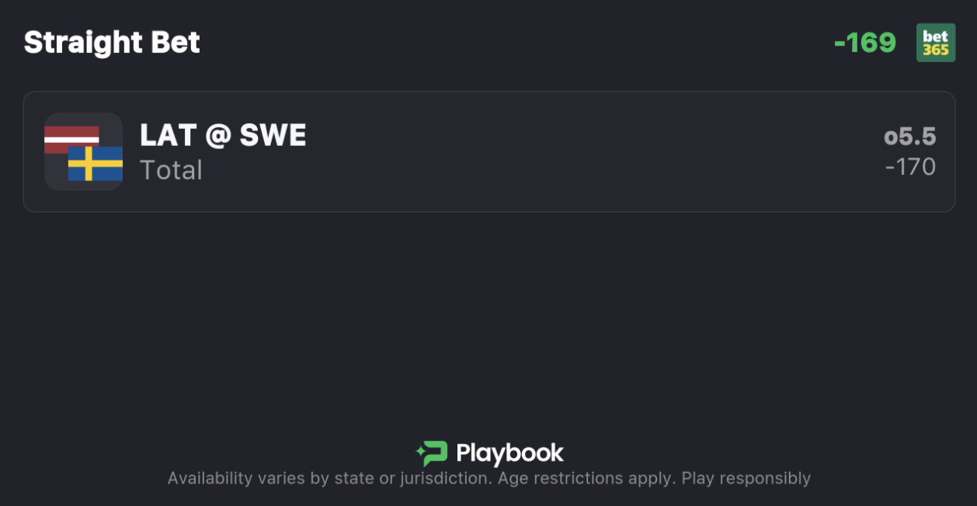Click the green Playbook logo icon
This screenshot has height=506, width=977.
[x=432, y=453]
